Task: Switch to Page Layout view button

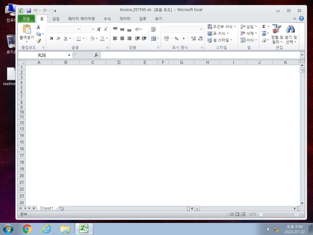Action: [x=237, y=214]
